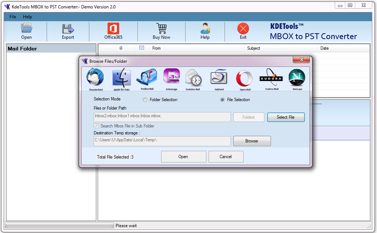
Task: Choose the File Selection radio option
Action: coord(222,100)
